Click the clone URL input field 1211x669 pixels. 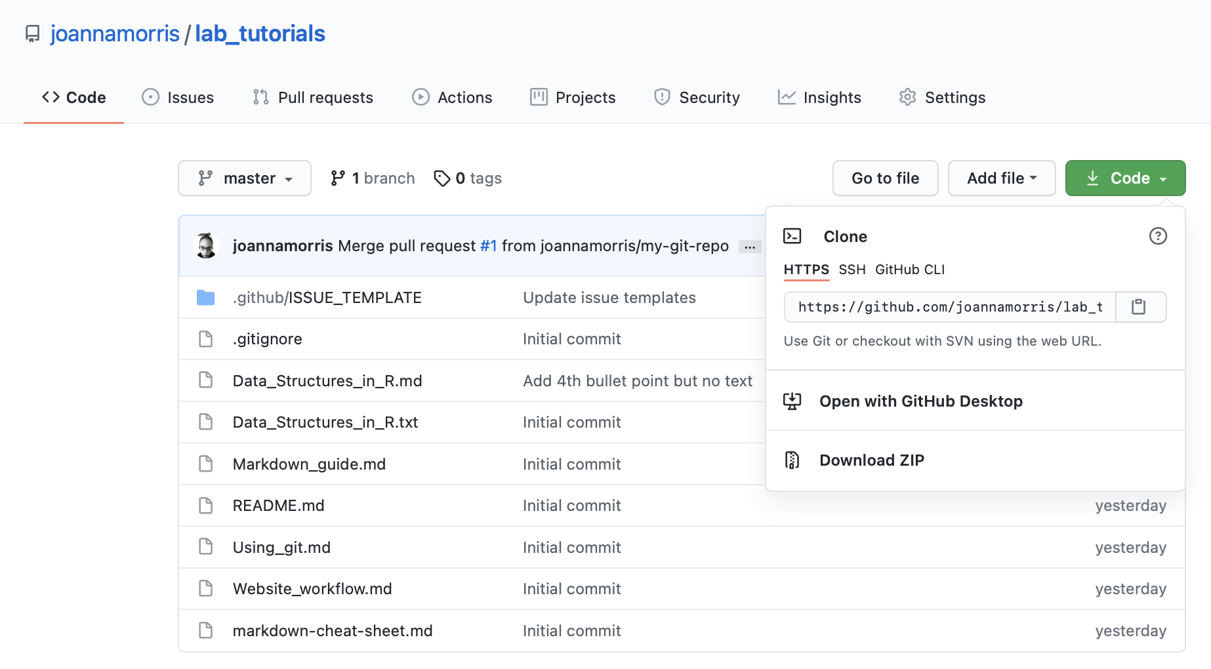click(950, 307)
